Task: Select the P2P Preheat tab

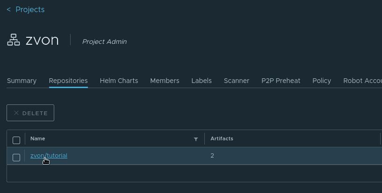Action: coord(281,81)
